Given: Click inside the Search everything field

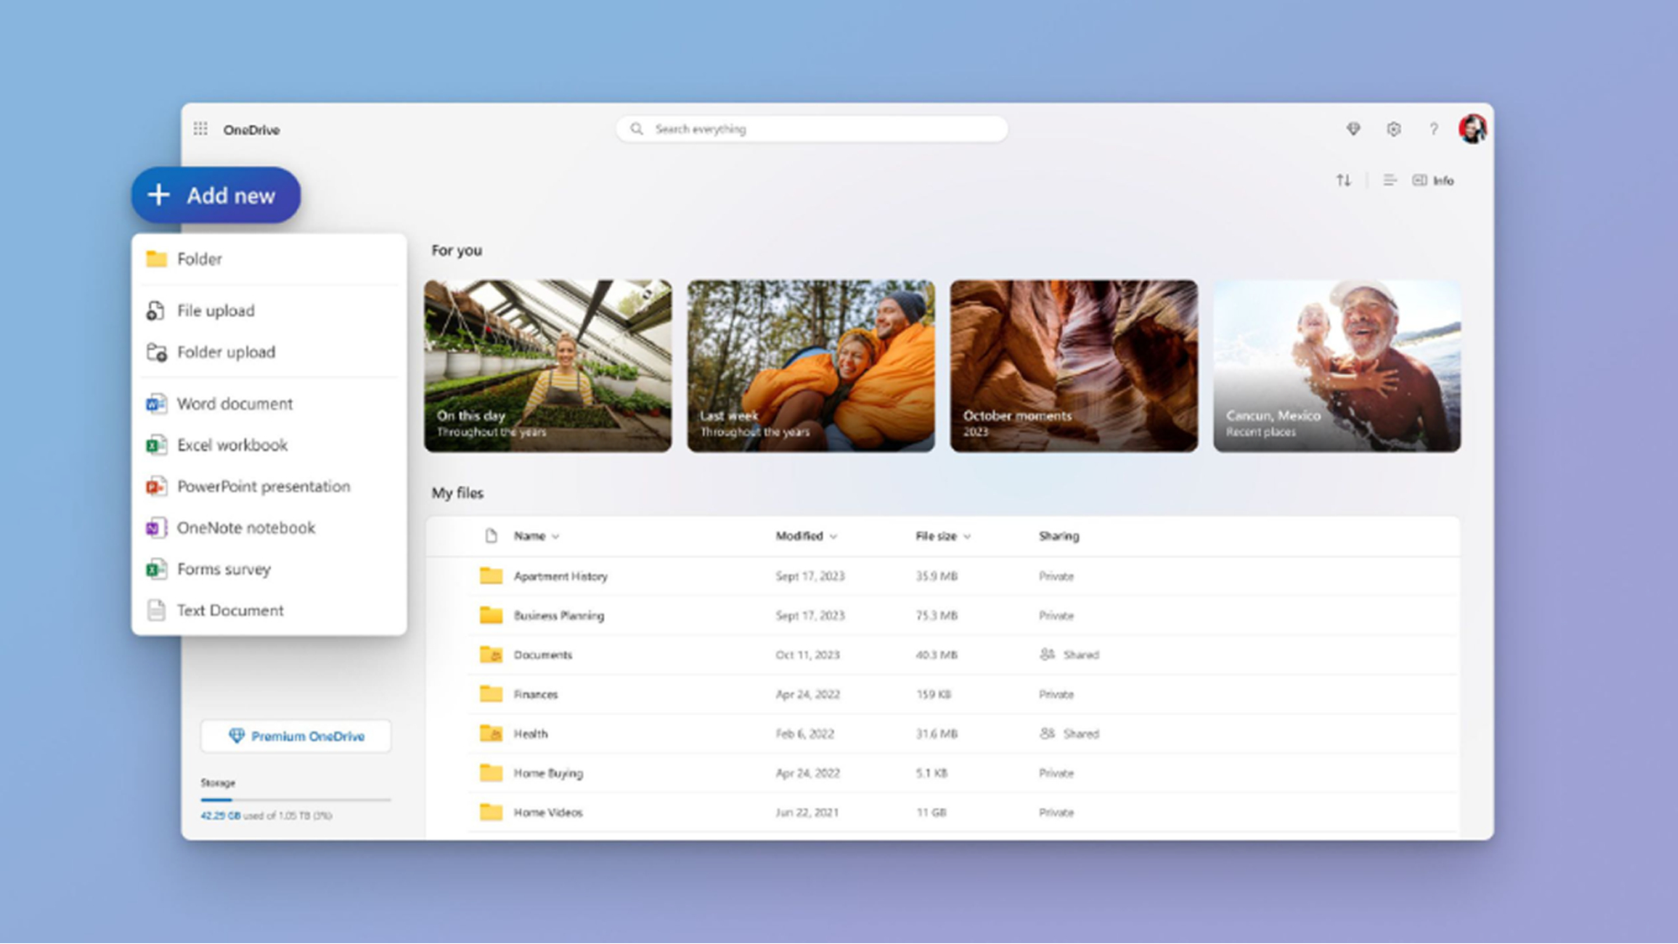Looking at the screenshot, I should [810, 128].
